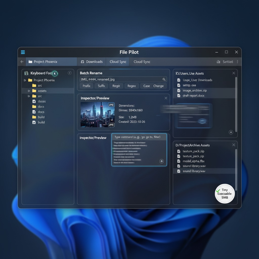Viewport: 259px width, 259px height.
Task: Click the ProjectArchive Assets panel scrollbar
Action: click(x=236, y=170)
